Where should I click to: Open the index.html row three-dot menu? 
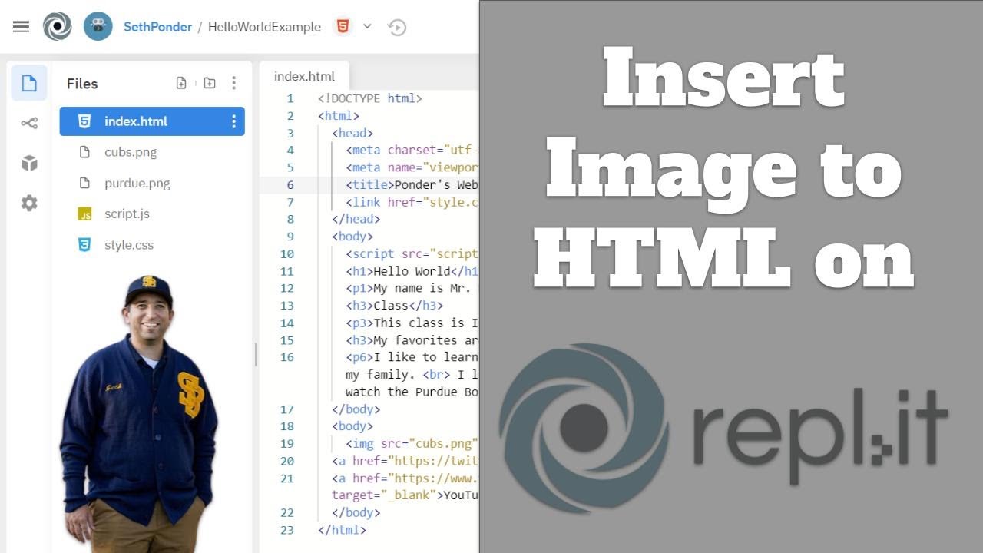234,121
